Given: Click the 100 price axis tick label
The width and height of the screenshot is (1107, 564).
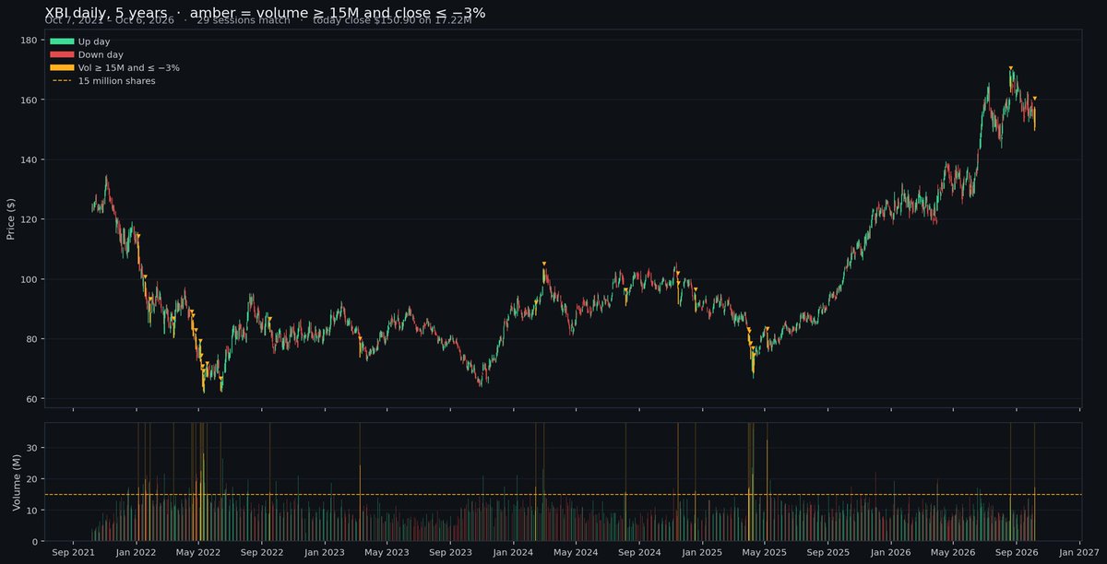Looking at the screenshot, I should 29,279.
